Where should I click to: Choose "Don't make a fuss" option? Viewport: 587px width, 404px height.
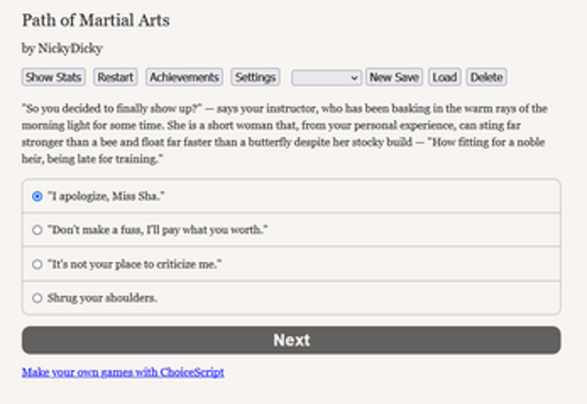point(292,229)
